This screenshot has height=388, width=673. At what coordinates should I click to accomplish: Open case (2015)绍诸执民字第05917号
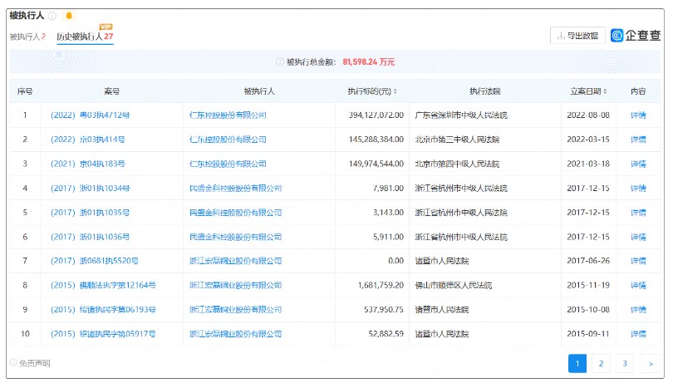(x=103, y=333)
